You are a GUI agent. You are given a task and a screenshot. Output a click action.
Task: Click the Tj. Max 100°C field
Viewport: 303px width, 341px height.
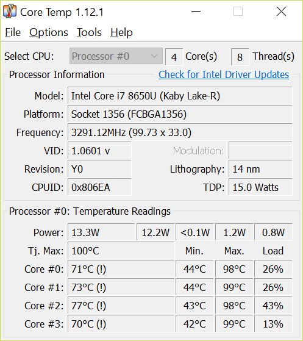(121, 251)
